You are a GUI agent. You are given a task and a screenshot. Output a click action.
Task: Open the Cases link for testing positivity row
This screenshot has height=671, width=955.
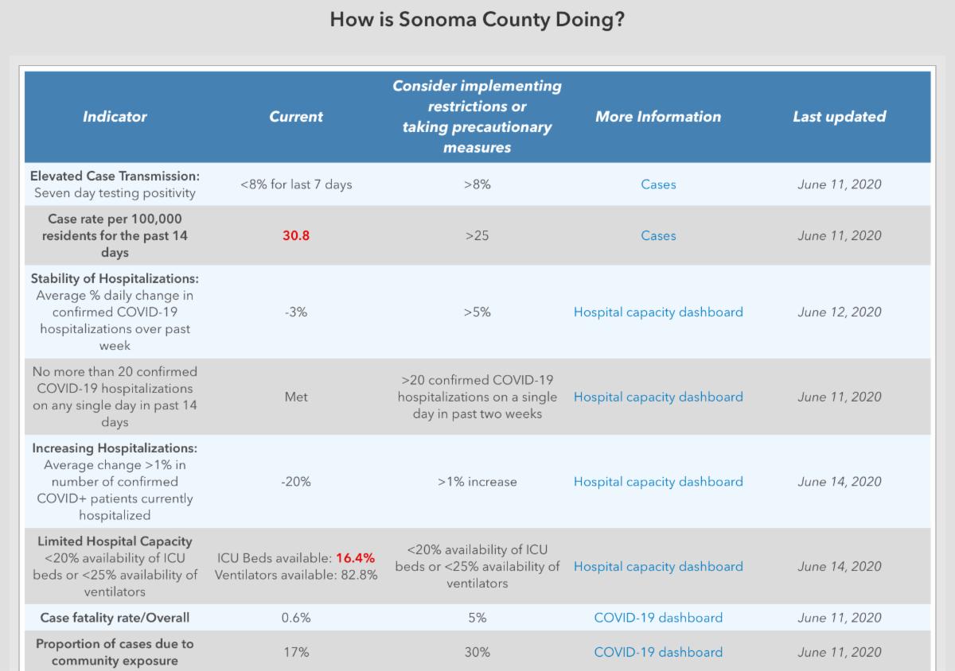click(x=658, y=184)
